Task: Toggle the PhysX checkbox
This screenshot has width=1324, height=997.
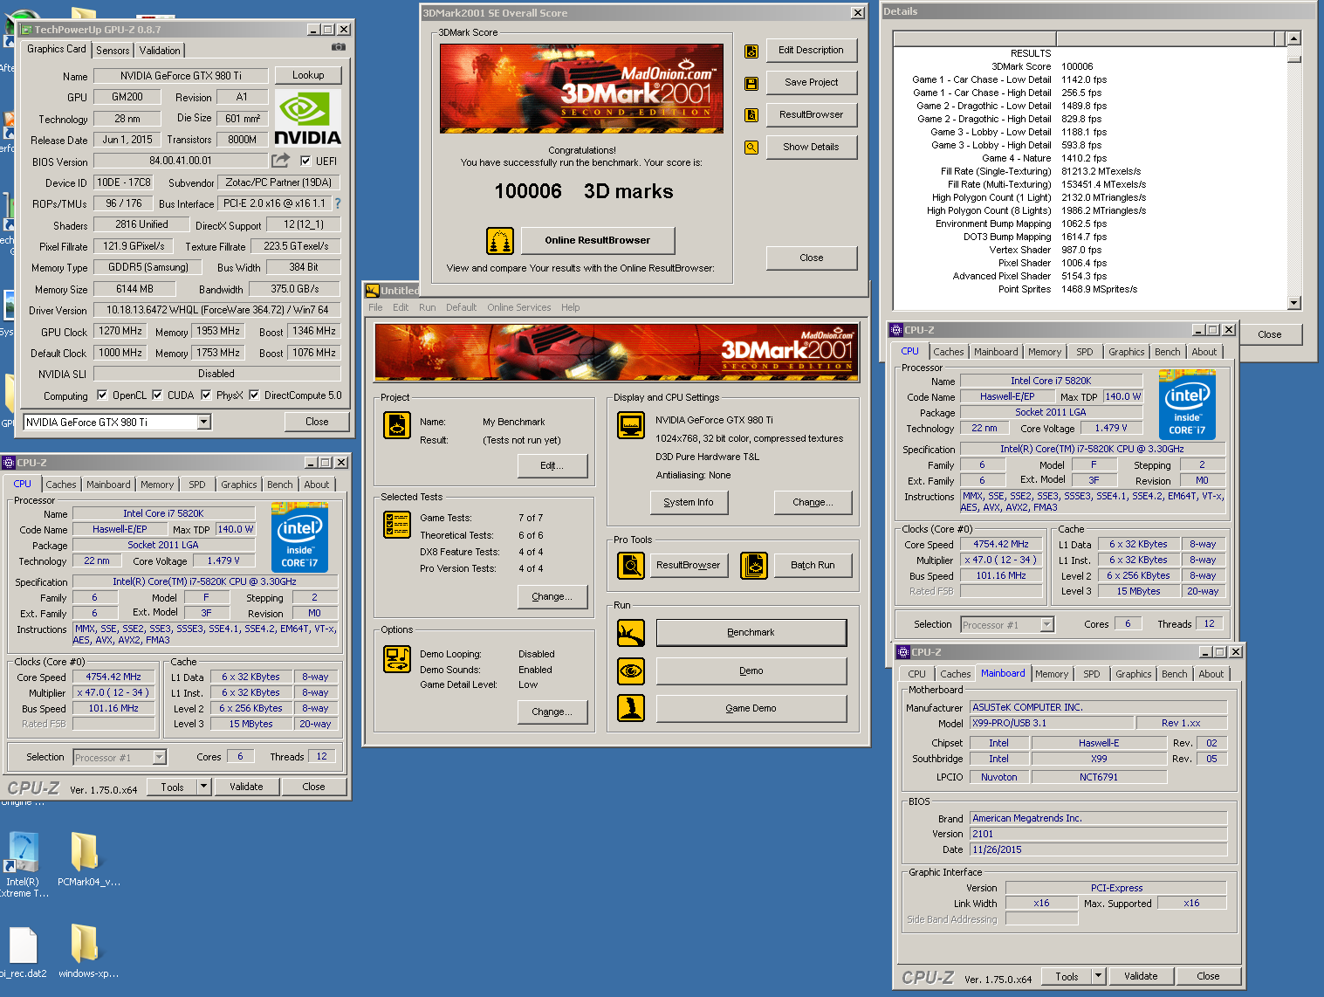Action: click(x=206, y=395)
